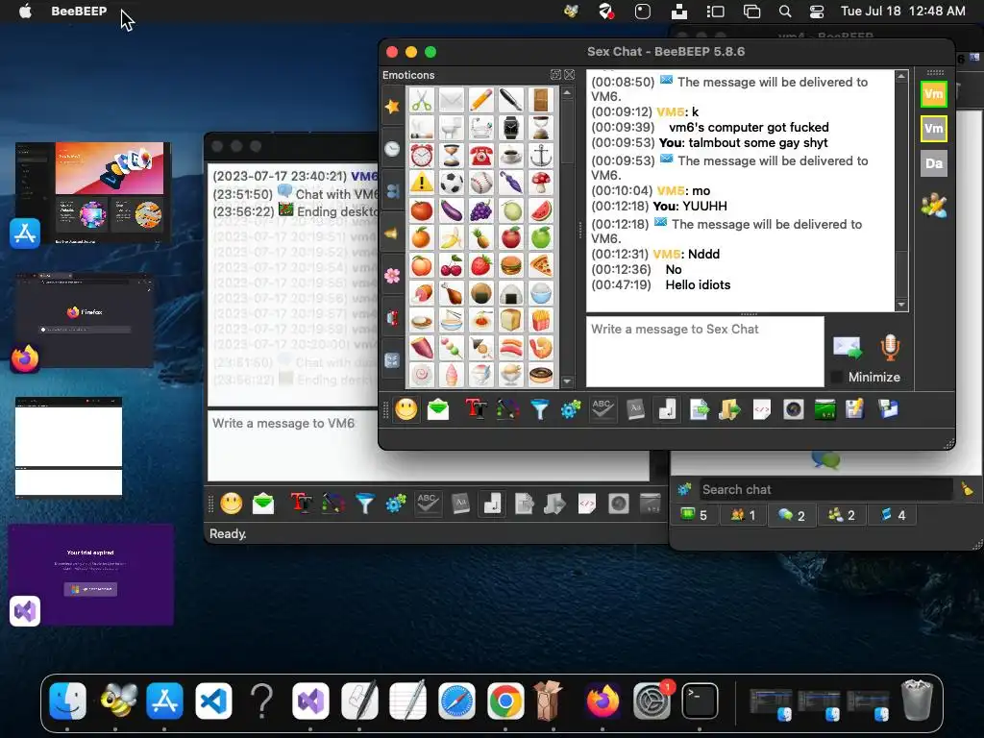Open the smiley emoticons button in Sex Chat toolbar
Image resolution: width=984 pixels, height=738 pixels.
point(406,409)
